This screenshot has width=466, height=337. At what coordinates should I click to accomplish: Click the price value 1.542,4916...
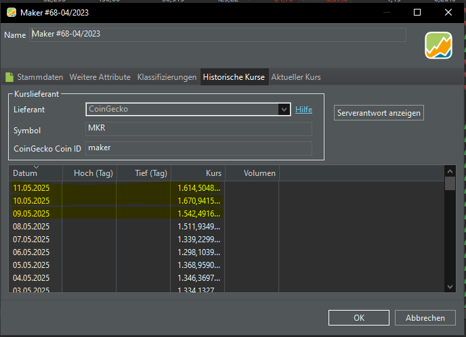point(199,213)
